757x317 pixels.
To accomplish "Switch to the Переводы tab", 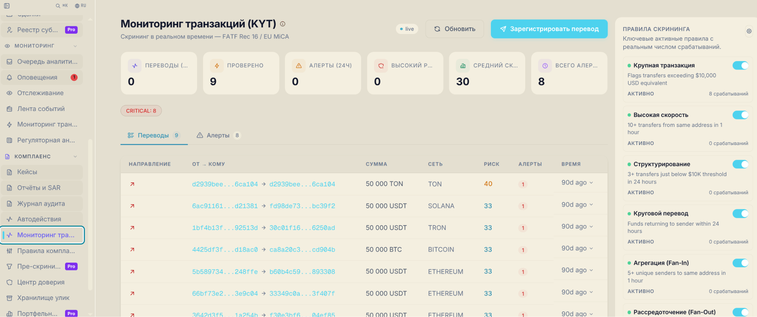I will pyautogui.click(x=154, y=135).
